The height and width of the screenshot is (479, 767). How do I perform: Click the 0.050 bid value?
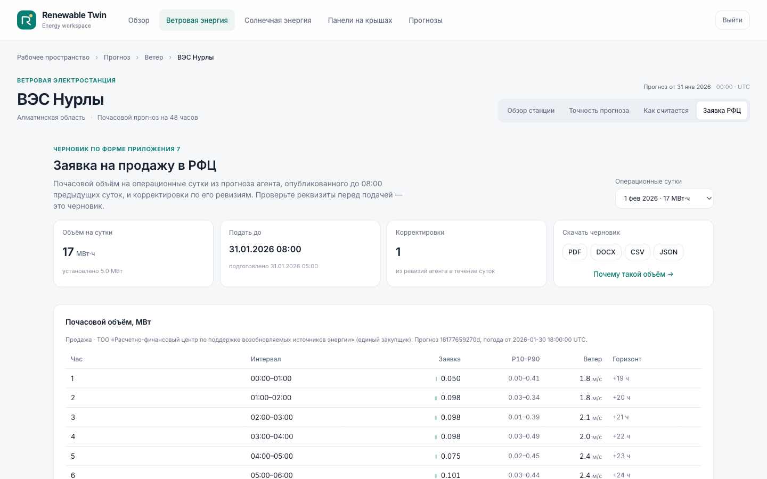point(451,378)
